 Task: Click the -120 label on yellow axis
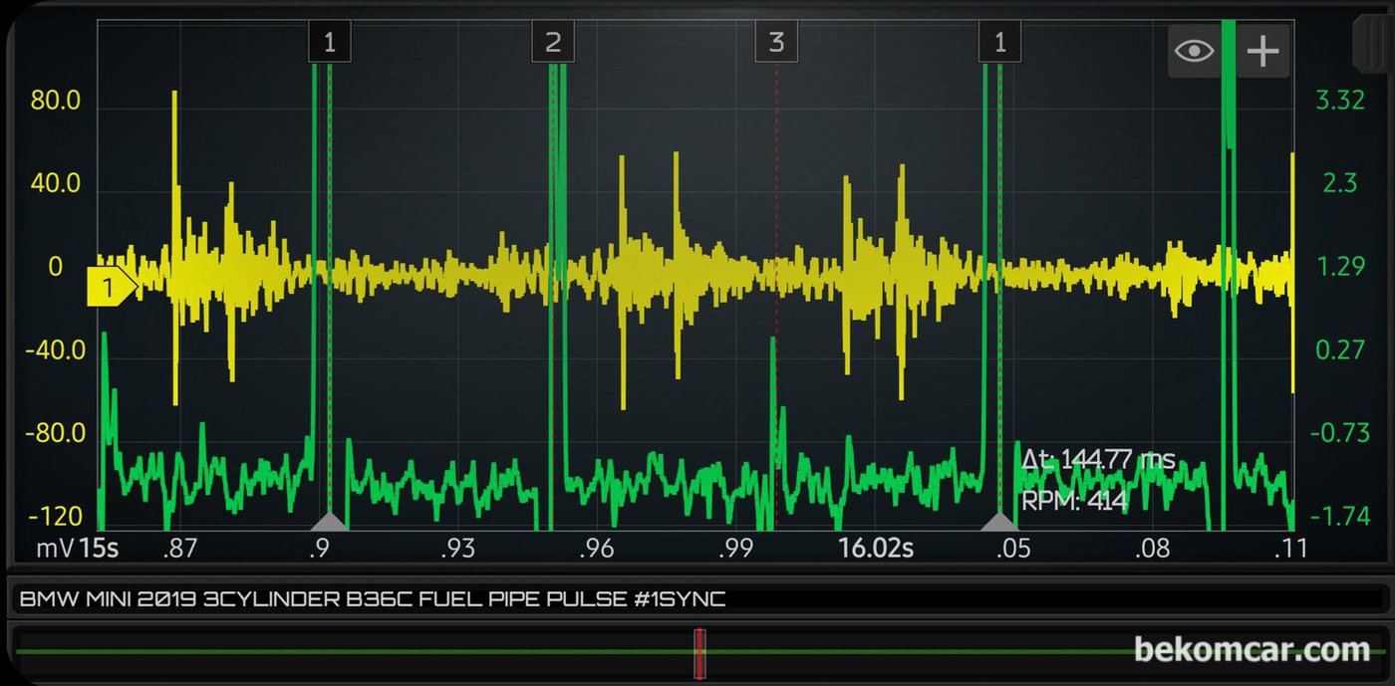[55, 518]
